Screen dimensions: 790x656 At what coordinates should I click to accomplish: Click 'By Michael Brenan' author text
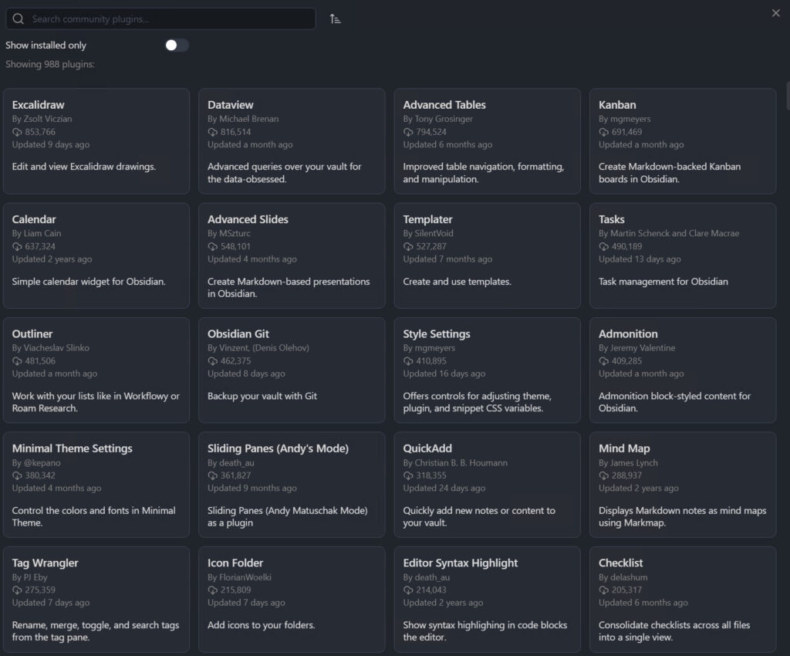click(243, 119)
